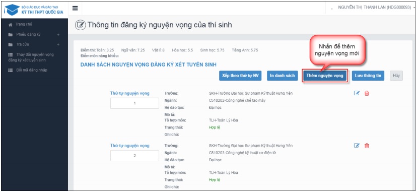Viewport: 416px width, 192px height.
Task: Click the score text Tiếng Anh: 5.75
Action: (x=245, y=50)
